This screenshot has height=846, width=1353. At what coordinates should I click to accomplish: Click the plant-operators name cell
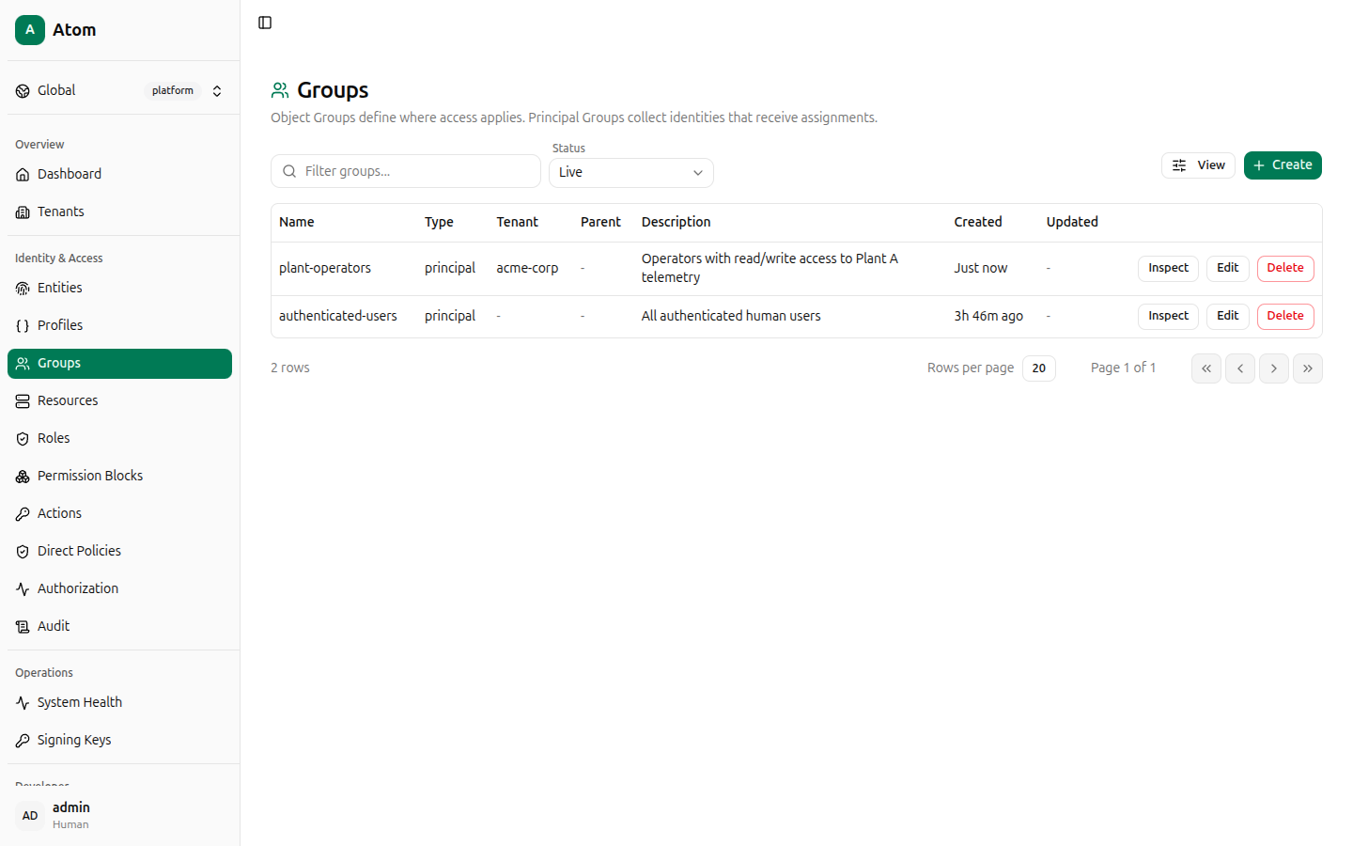click(x=325, y=269)
